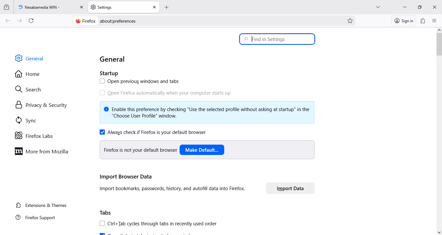Click the Privacy & Security lock icon
Screen dimensions: 442x235
tap(19, 105)
